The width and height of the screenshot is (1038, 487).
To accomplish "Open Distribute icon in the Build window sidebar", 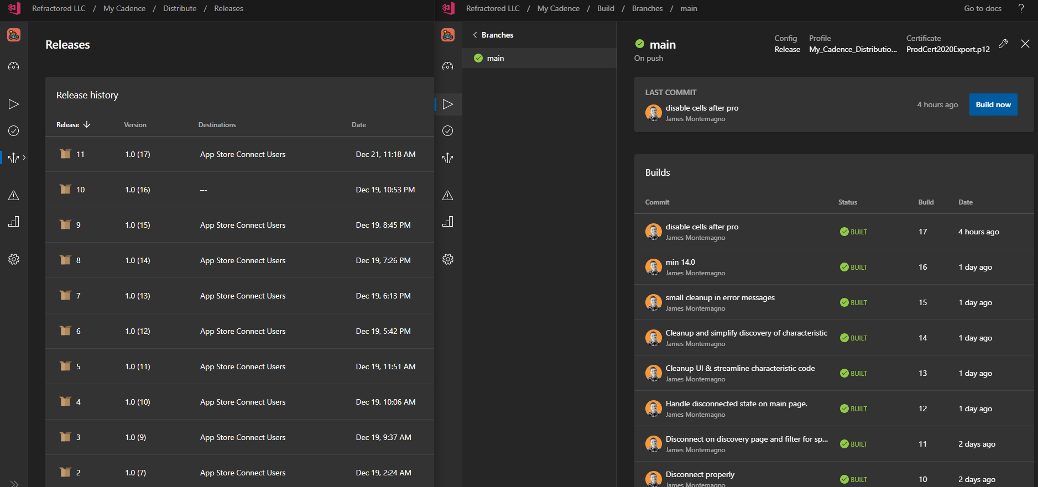I will point(448,158).
